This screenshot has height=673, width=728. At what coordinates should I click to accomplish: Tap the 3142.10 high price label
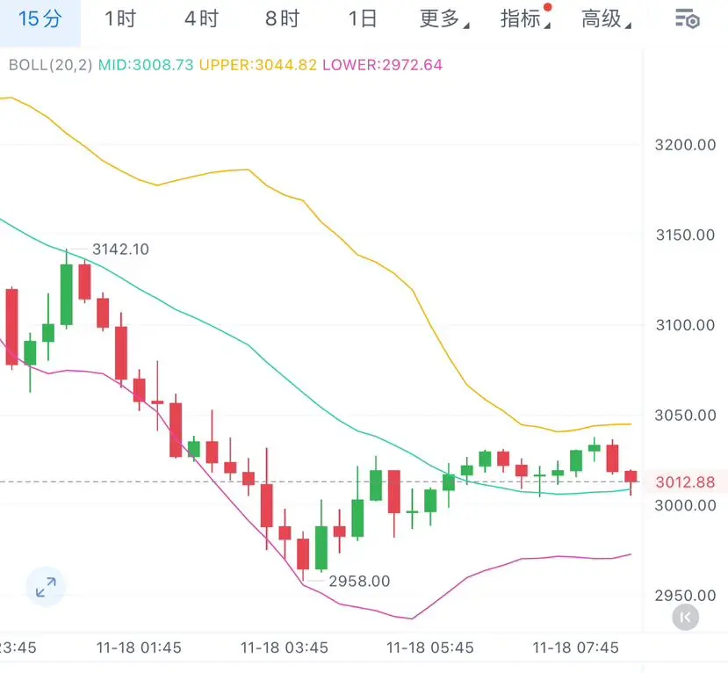point(120,250)
